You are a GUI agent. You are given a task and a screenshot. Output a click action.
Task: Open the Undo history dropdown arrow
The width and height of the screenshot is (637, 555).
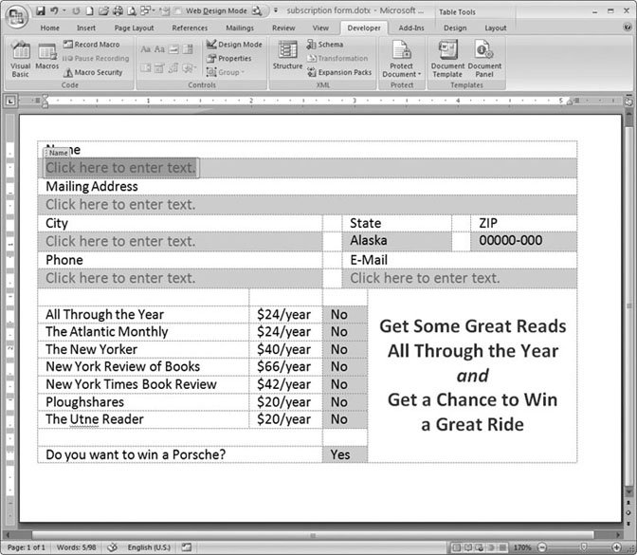64,11
